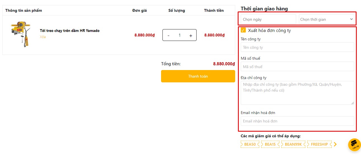Image resolution: width=361 pixels, height=158 pixels.
Task: Click the Chọn ngày date field
Action: point(268,19)
